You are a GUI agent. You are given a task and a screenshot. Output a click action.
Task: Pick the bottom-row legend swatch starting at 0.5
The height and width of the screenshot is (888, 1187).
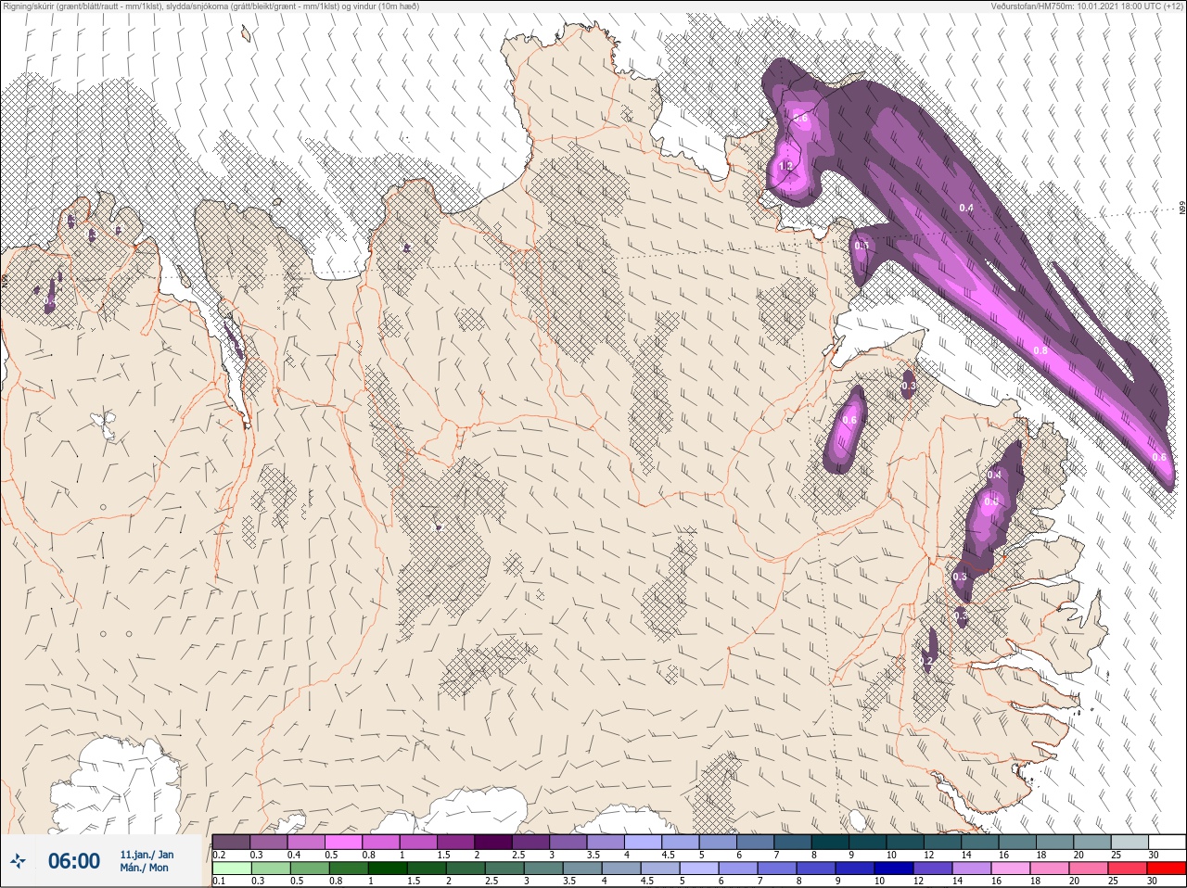310,869
